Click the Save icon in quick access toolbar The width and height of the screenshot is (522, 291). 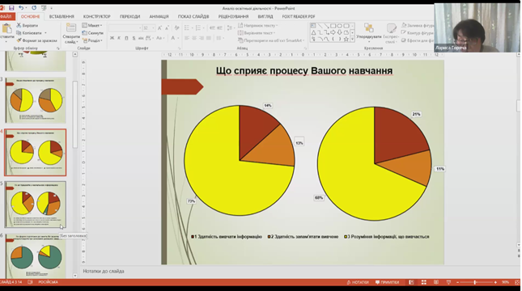(x=11, y=8)
